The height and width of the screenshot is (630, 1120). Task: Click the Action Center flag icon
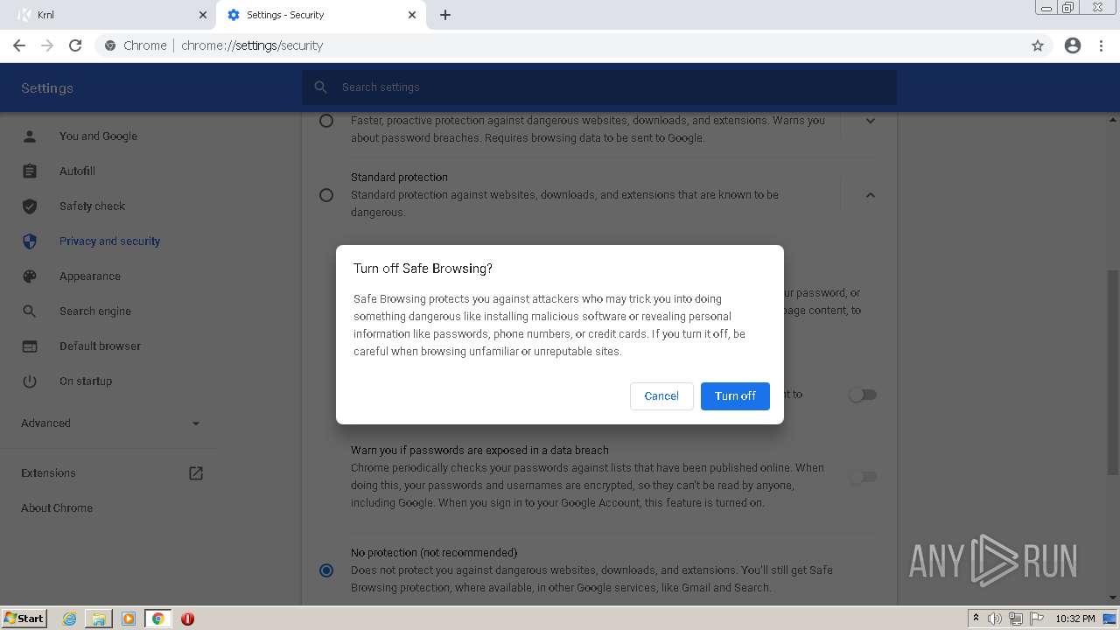1037,619
